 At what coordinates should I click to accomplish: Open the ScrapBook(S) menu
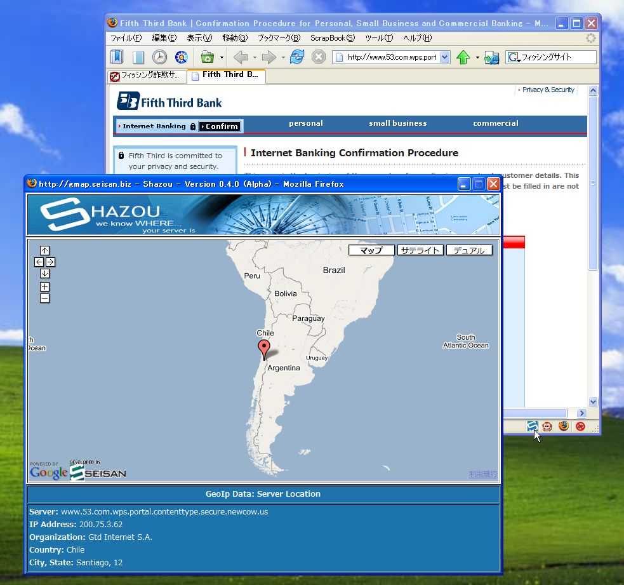click(332, 38)
